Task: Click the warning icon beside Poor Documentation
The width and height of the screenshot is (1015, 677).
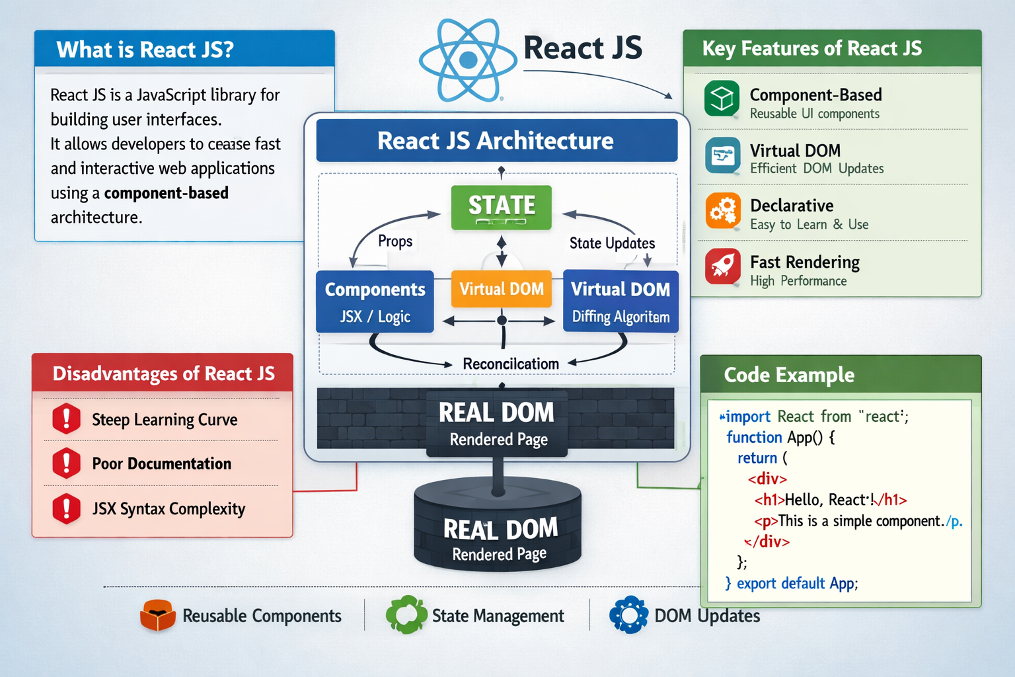Action: point(66,463)
